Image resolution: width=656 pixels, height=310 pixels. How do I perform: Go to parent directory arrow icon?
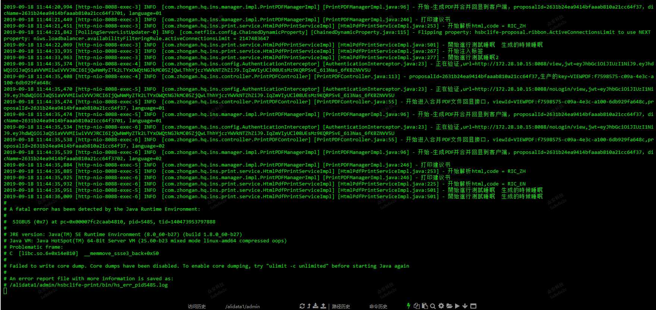point(309,306)
